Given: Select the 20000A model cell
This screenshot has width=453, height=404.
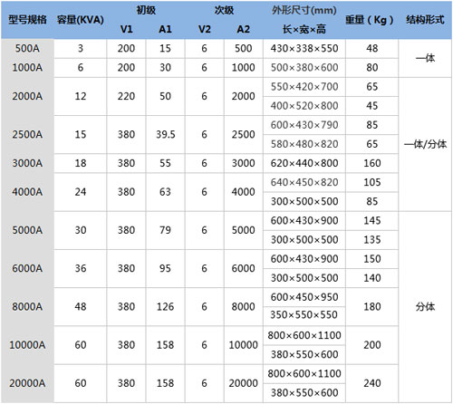Looking at the screenshot, I should (x=27, y=383).
